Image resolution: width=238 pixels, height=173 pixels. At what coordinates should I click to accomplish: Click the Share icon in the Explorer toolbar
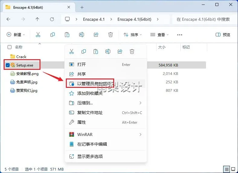click(x=96, y=35)
